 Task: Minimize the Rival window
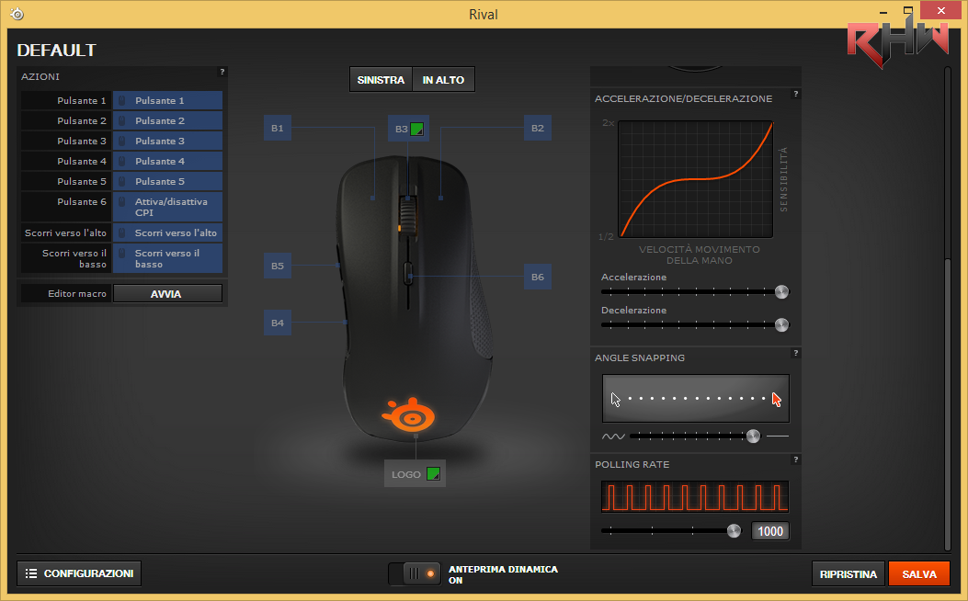point(883,12)
